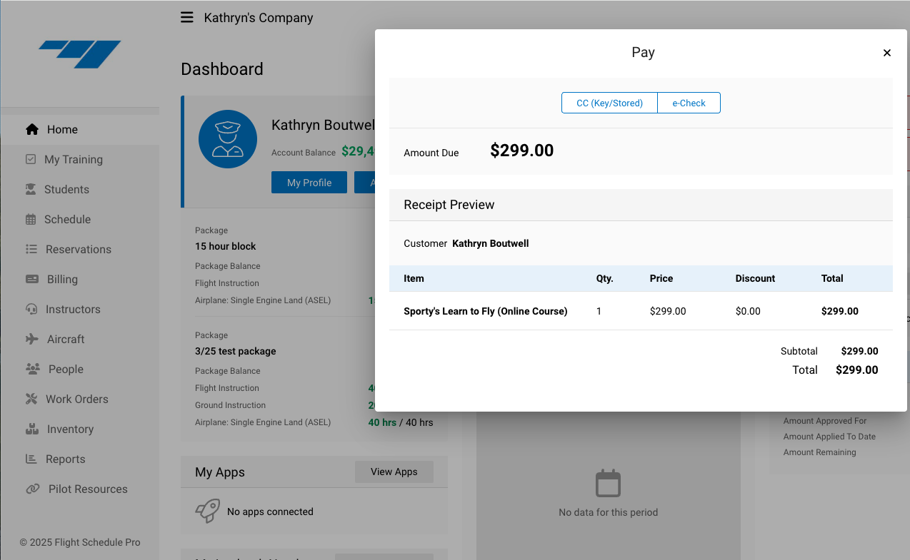910x560 pixels.
Task: Click the Subtotal label in the receipt
Action: (799, 351)
